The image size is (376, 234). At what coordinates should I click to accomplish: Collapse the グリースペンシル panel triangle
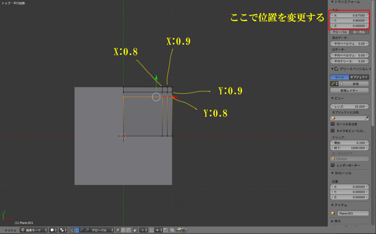(x=332, y=69)
